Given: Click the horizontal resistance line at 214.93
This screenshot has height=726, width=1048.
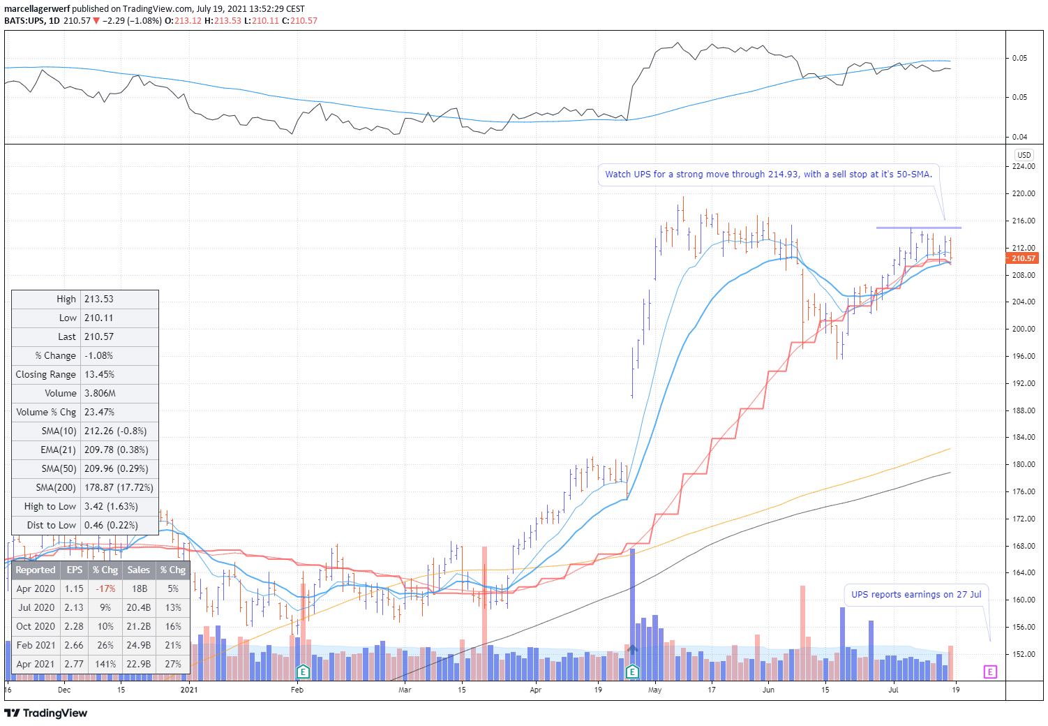Looking at the screenshot, I should point(918,228).
